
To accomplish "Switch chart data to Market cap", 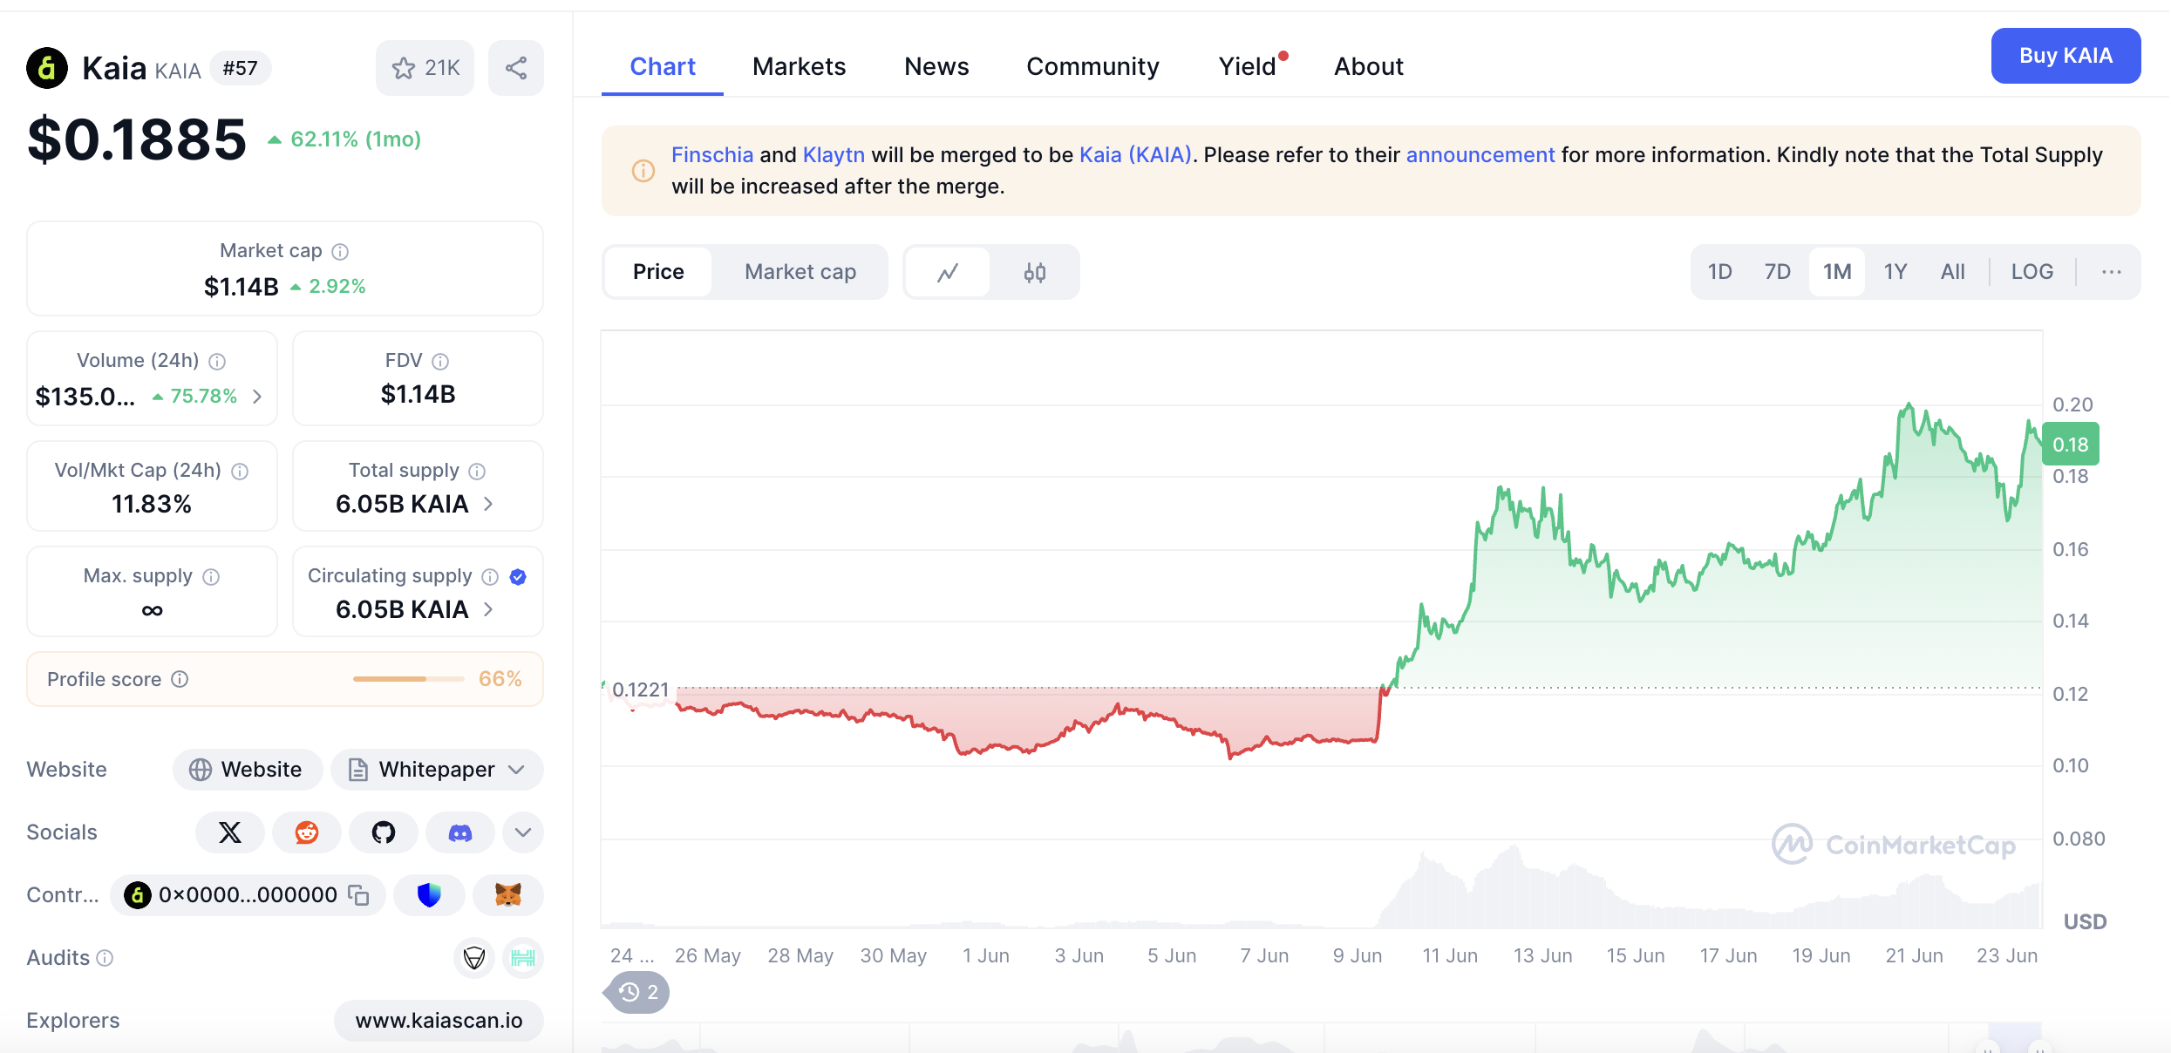I will [x=800, y=272].
